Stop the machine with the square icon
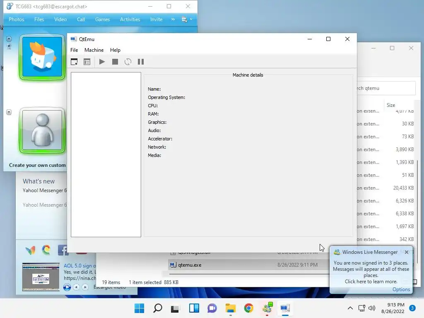This screenshot has width=424, height=318. coord(115,62)
